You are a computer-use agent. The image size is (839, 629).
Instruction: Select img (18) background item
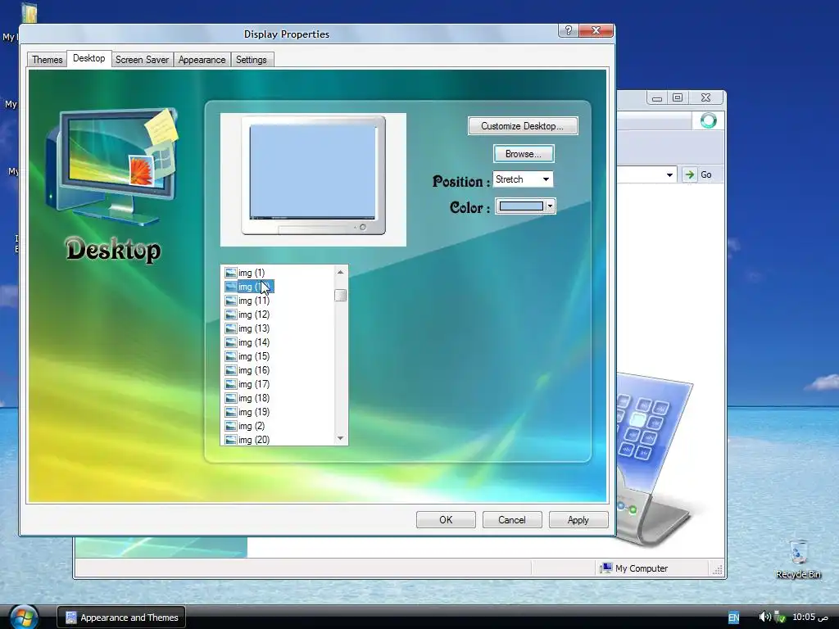pyautogui.click(x=254, y=398)
